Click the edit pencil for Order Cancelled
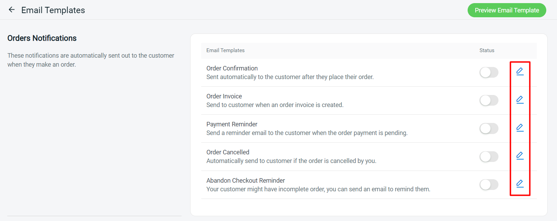The width and height of the screenshot is (557, 221). [x=520, y=156]
